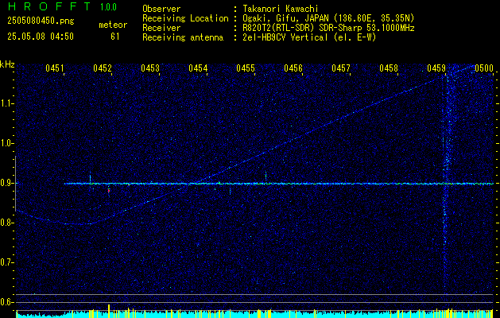Image resolution: width=500 pixels, height=318 pixels.
Task: Click the 0.9 frequency axis label
Action: pyautogui.click(x=6, y=183)
